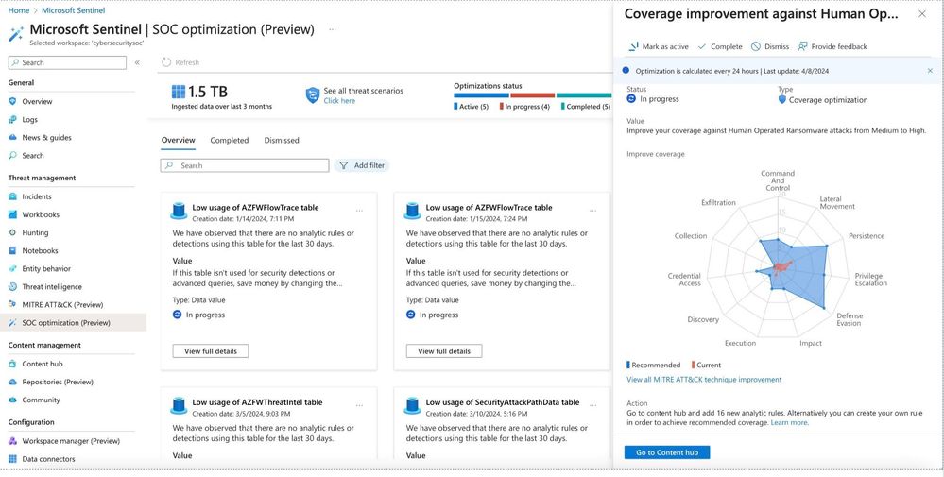Collapse the sidebar with double chevron
Viewport: 944px width, 477px height.
[x=137, y=62]
